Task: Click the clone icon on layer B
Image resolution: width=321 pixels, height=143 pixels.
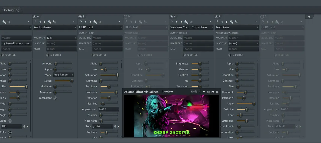Action: point(100,22)
